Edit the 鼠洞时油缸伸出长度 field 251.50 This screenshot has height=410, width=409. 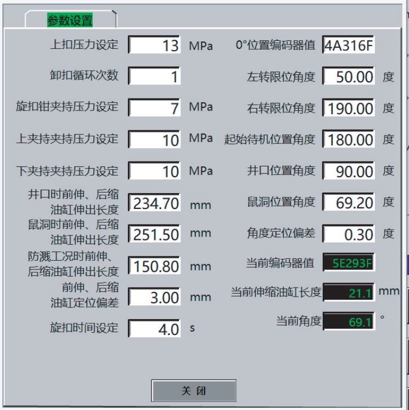pos(154,233)
